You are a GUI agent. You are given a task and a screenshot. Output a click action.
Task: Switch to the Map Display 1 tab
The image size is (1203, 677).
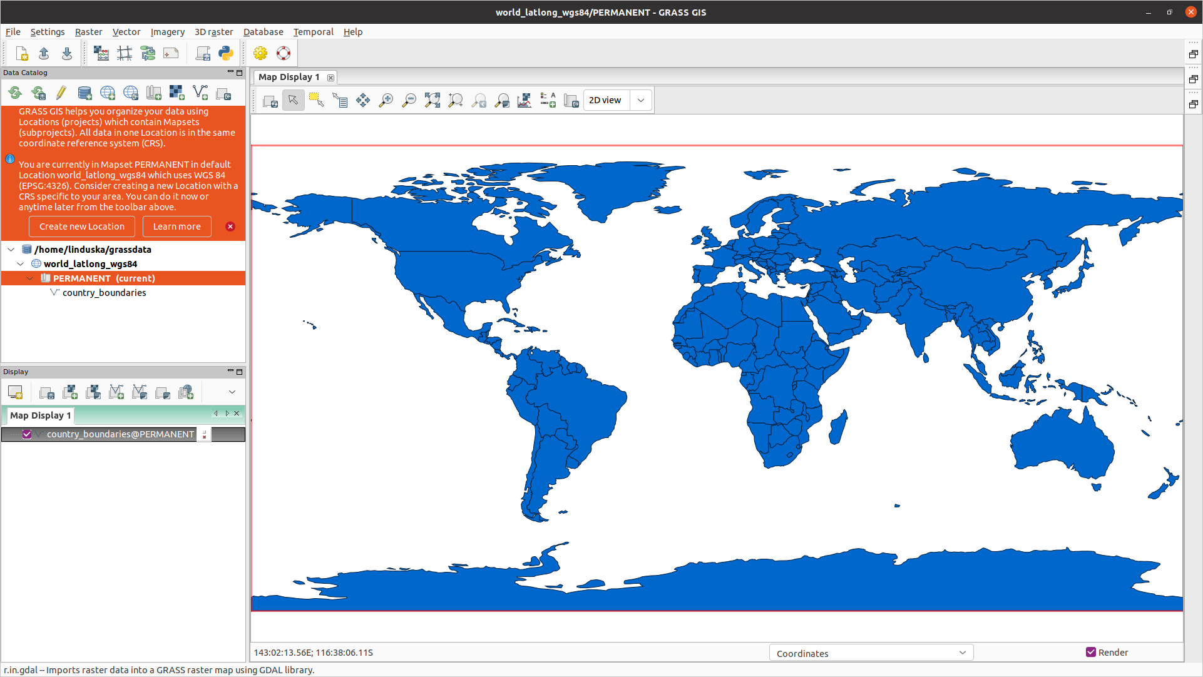pos(290,76)
